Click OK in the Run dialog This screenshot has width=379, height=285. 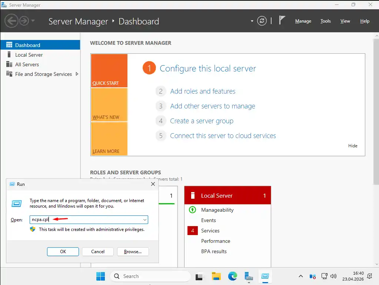point(63,251)
